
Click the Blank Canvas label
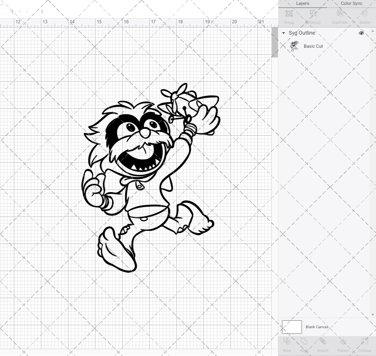pos(317,327)
